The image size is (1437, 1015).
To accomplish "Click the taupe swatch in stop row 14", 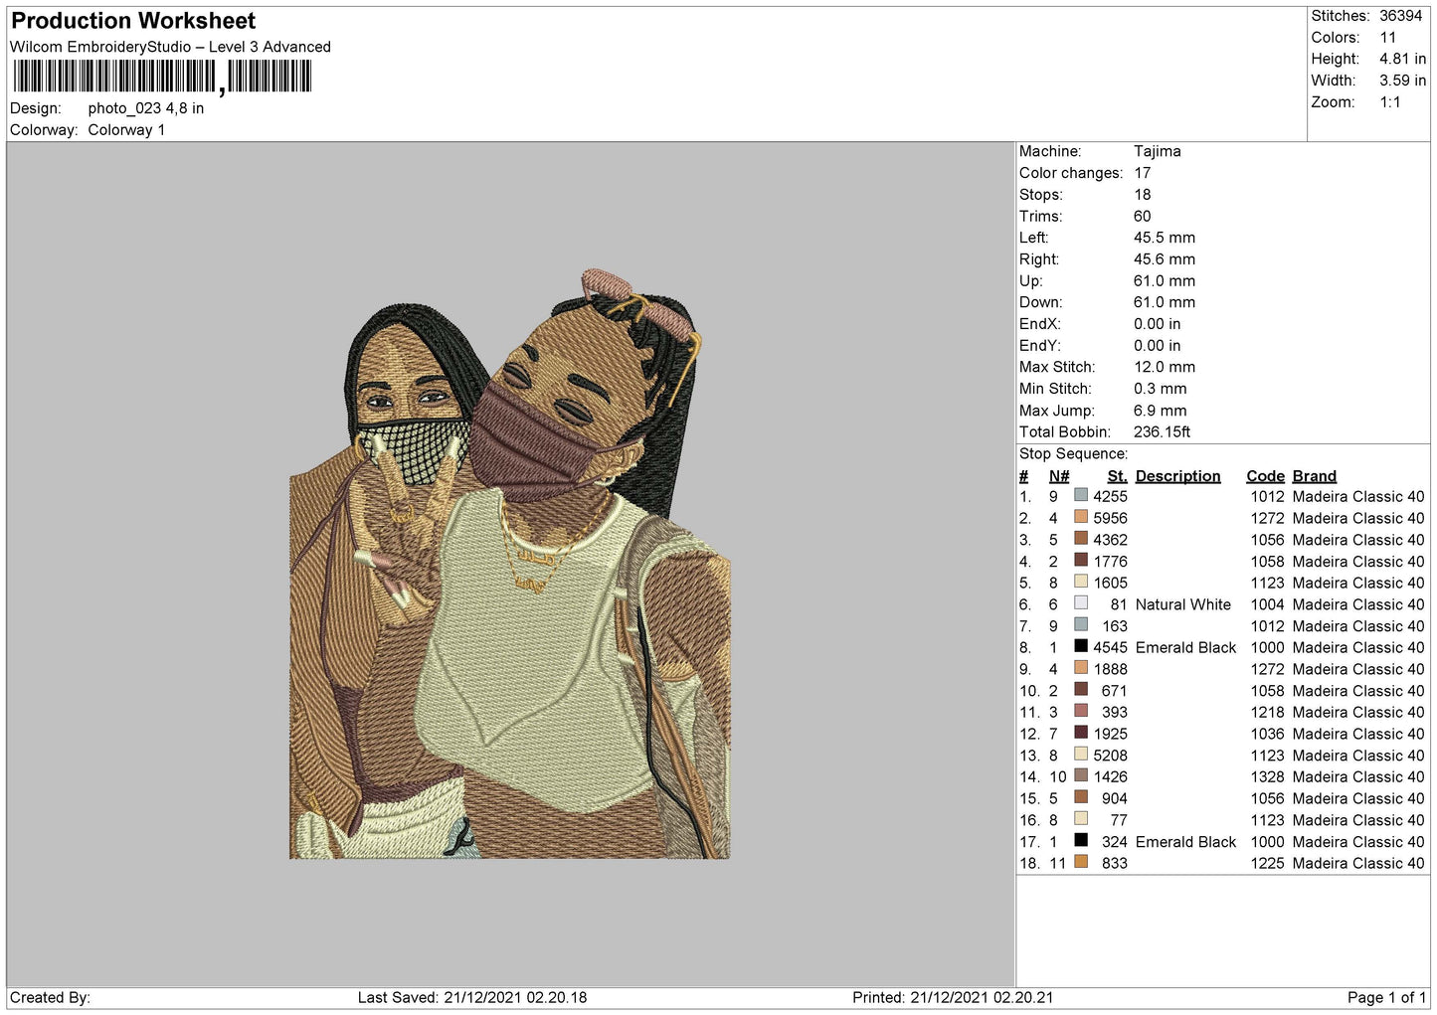I will coord(1081,775).
